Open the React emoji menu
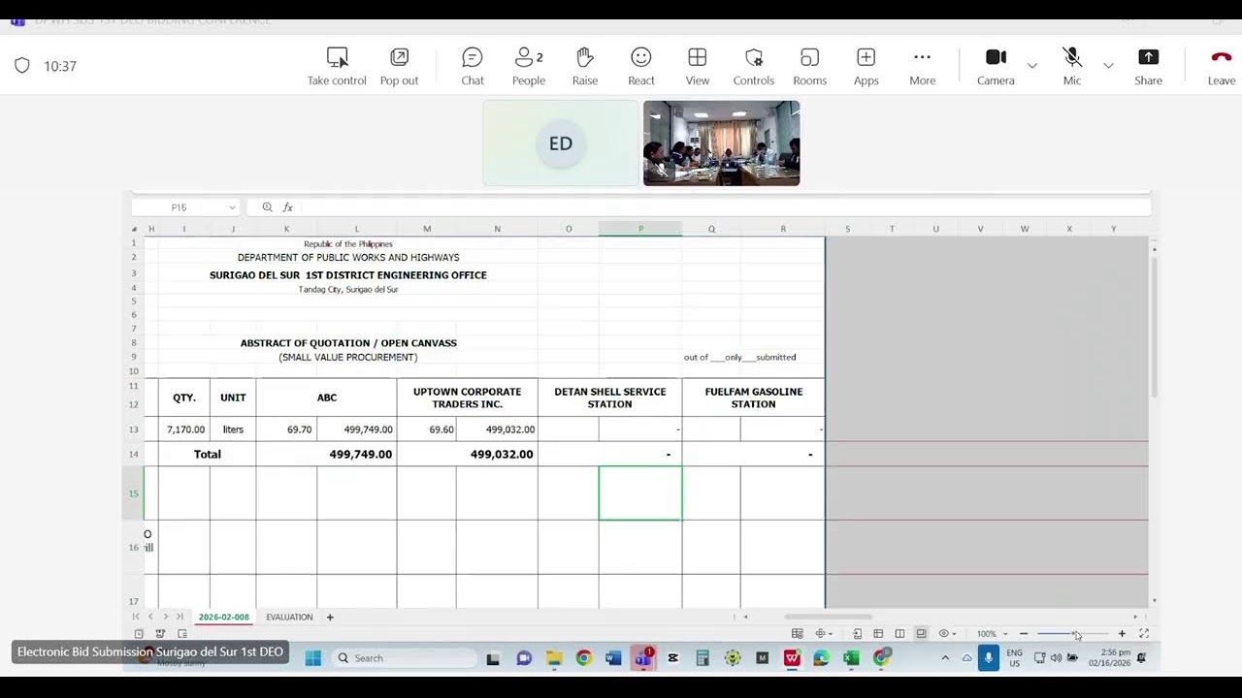The height and width of the screenshot is (698, 1242). pos(641,66)
